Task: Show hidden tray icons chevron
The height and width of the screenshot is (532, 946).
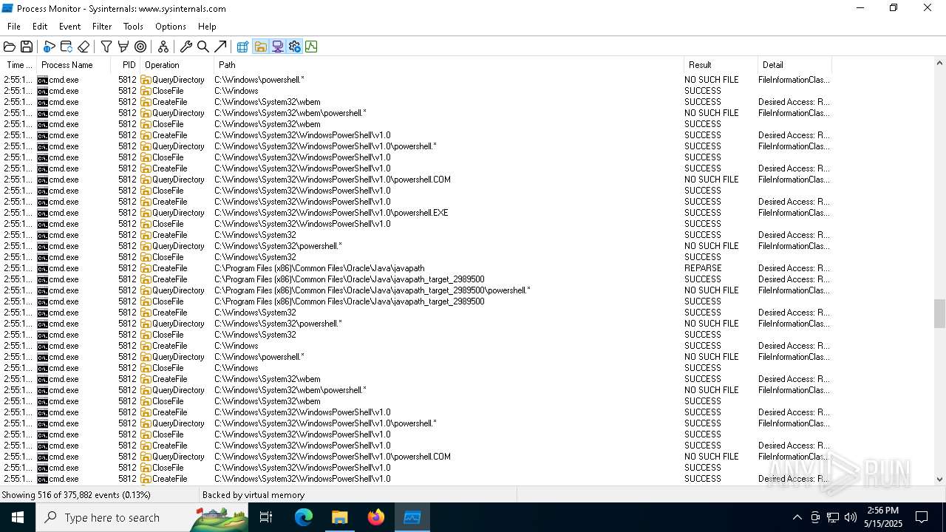Action: click(x=797, y=517)
